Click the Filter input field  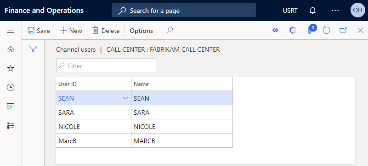click(107, 65)
